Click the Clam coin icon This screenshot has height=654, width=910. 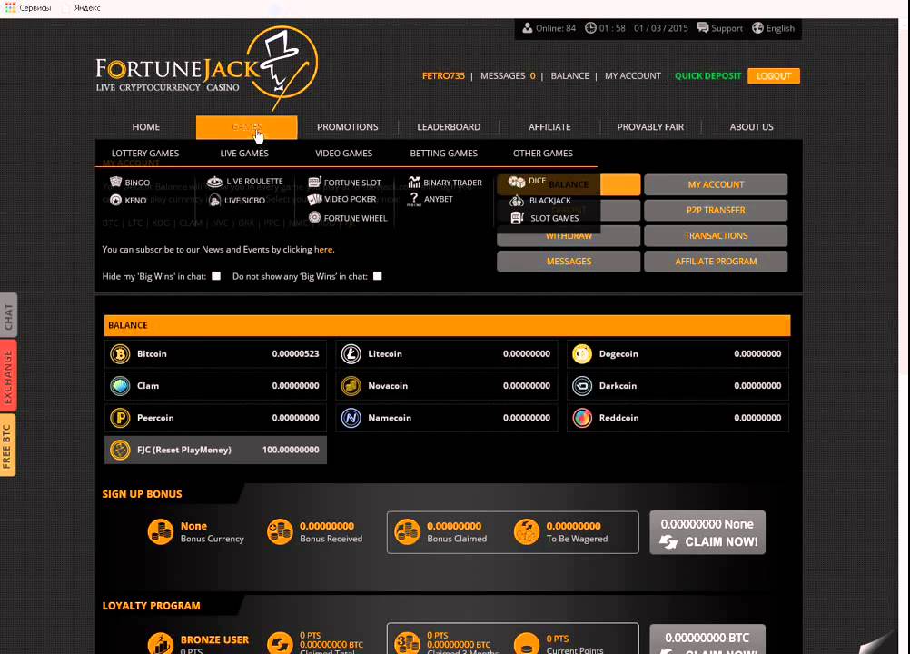pos(120,386)
